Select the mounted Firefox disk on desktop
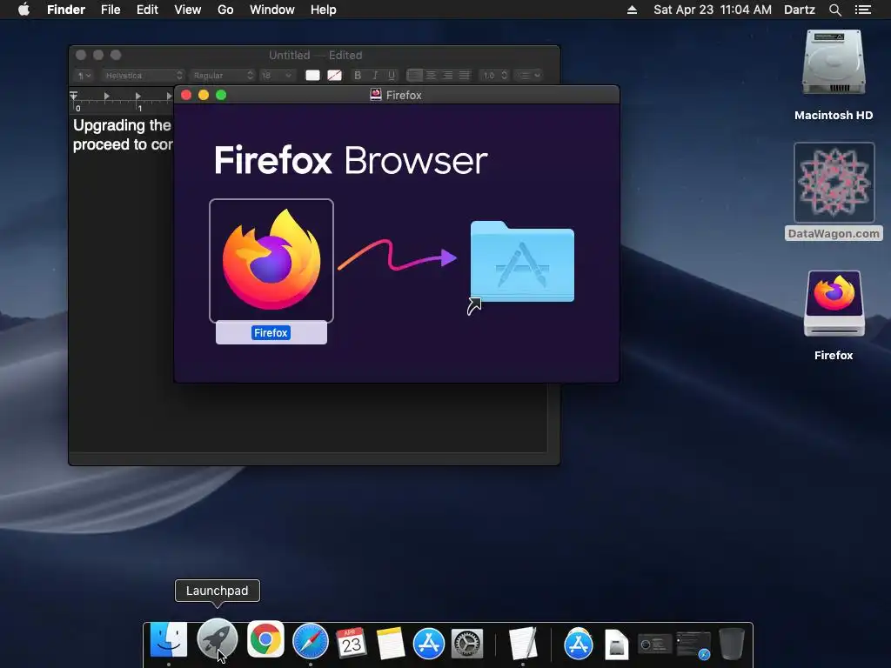Image resolution: width=891 pixels, height=668 pixels. (x=834, y=304)
